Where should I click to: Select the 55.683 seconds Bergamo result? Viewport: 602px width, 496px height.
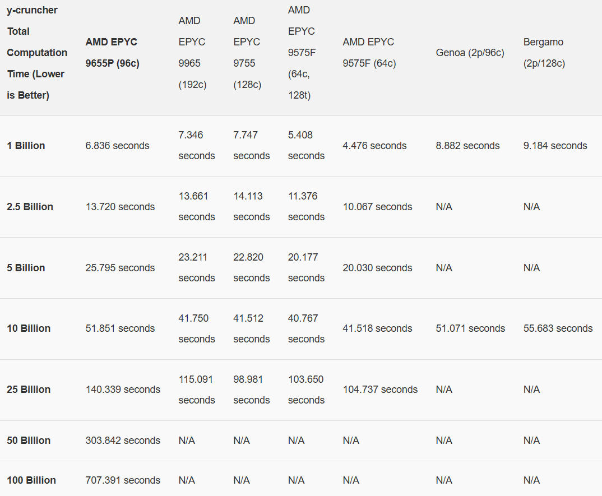[x=558, y=328]
